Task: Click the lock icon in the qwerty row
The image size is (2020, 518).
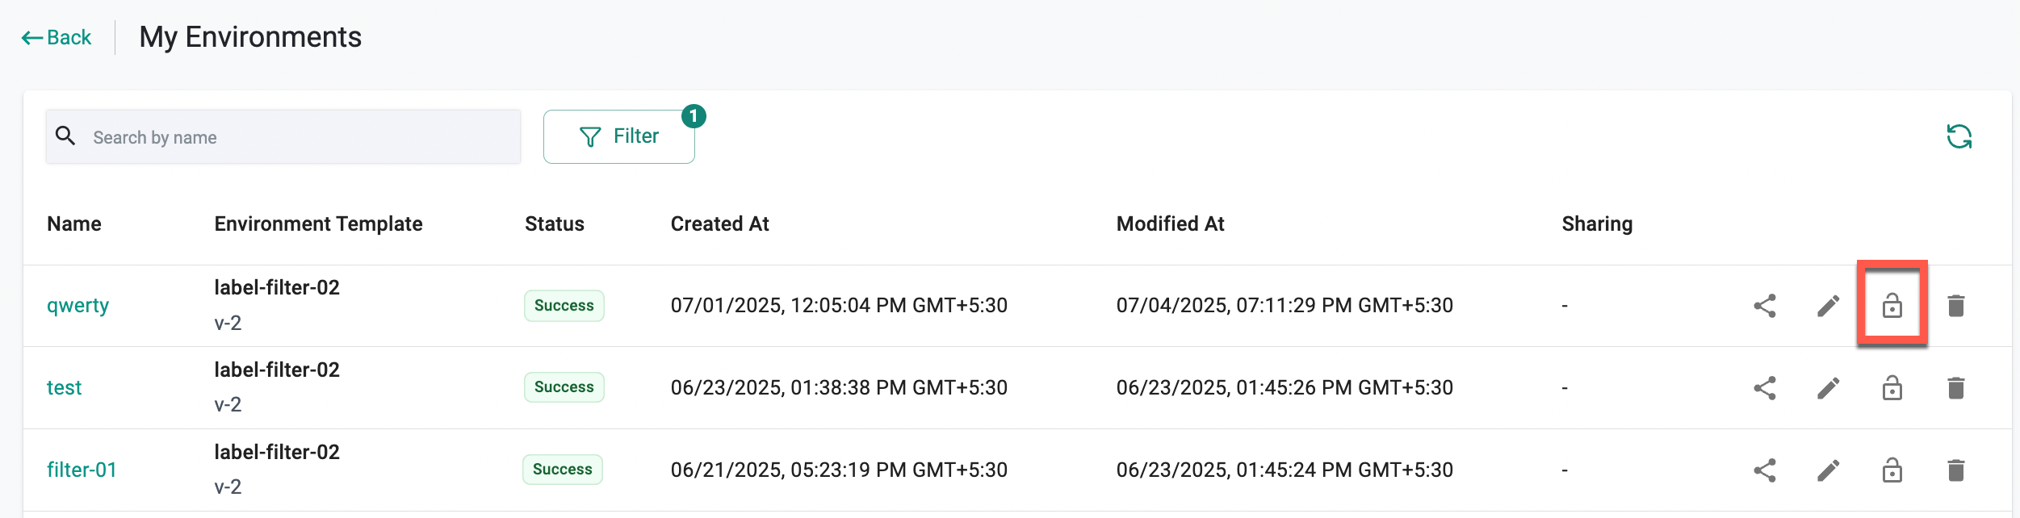Action: point(1892,306)
